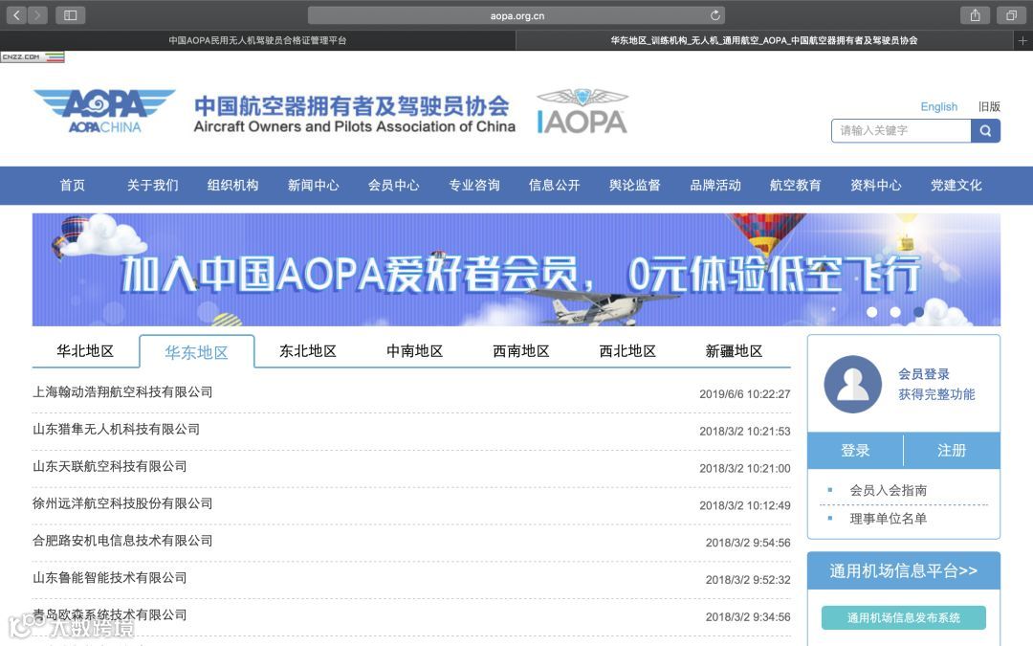The width and height of the screenshot is (1033, 646).
Task: Go forward with Safari's forward arrow
Action: pos(37,15)
